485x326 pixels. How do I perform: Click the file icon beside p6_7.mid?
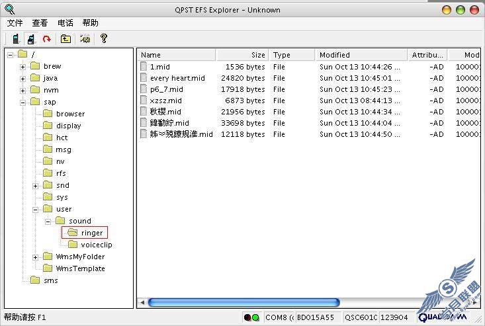point(144,89)
